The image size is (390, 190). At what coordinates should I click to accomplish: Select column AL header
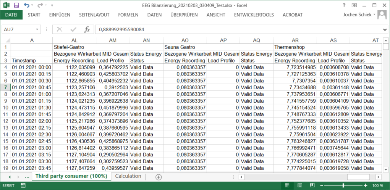tap(74, 40)
